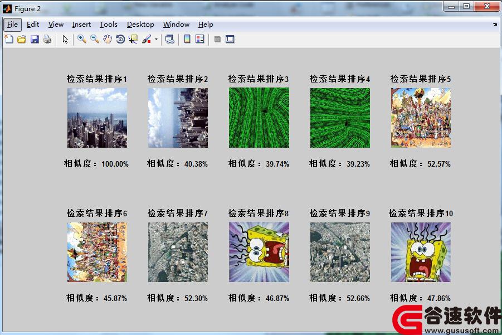Image resolution: width=502 pixels, height=335 pixels.
Task: Click the similarity label 相似度: 52.57%
Action: 420,164
